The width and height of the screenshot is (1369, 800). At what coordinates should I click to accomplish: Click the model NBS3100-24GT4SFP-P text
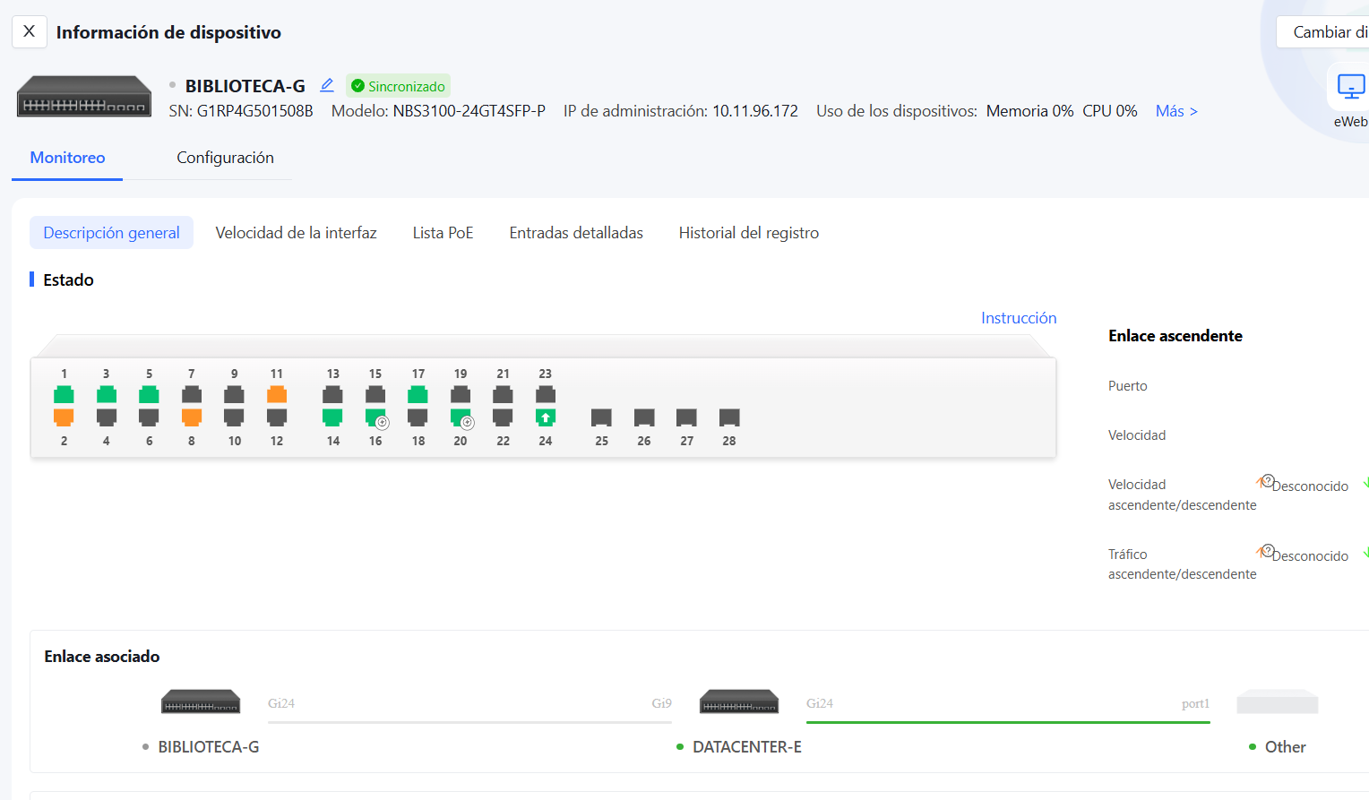(469, 111)
